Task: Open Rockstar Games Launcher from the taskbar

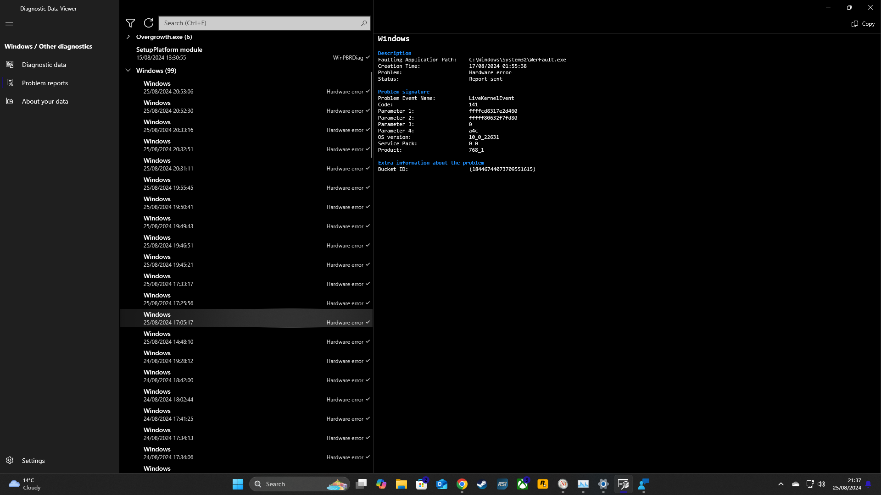Action: 543,484
